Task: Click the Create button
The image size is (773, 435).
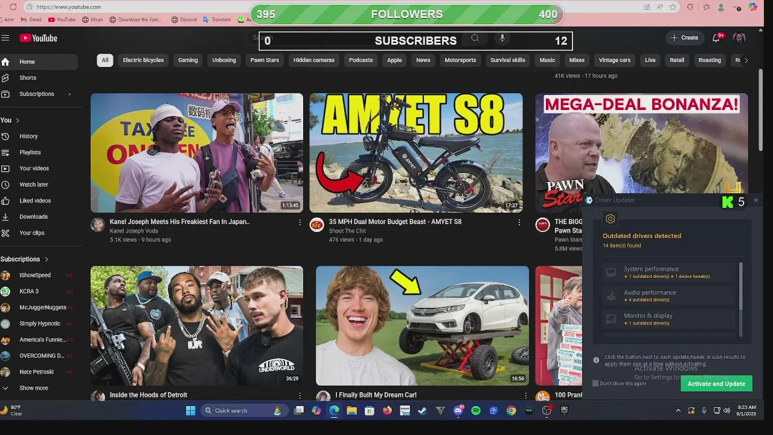Action: [x=684, y=37]
